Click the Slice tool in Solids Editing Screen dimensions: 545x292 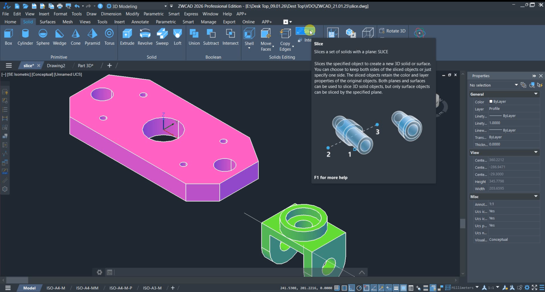pyautogui.click(x=304, y=31)
